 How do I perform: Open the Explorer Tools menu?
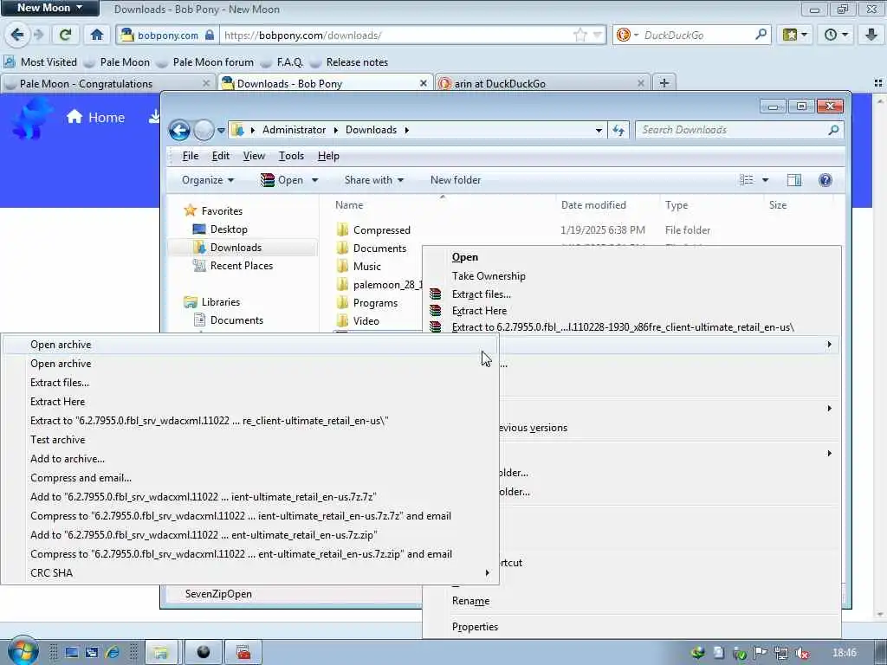291,156
